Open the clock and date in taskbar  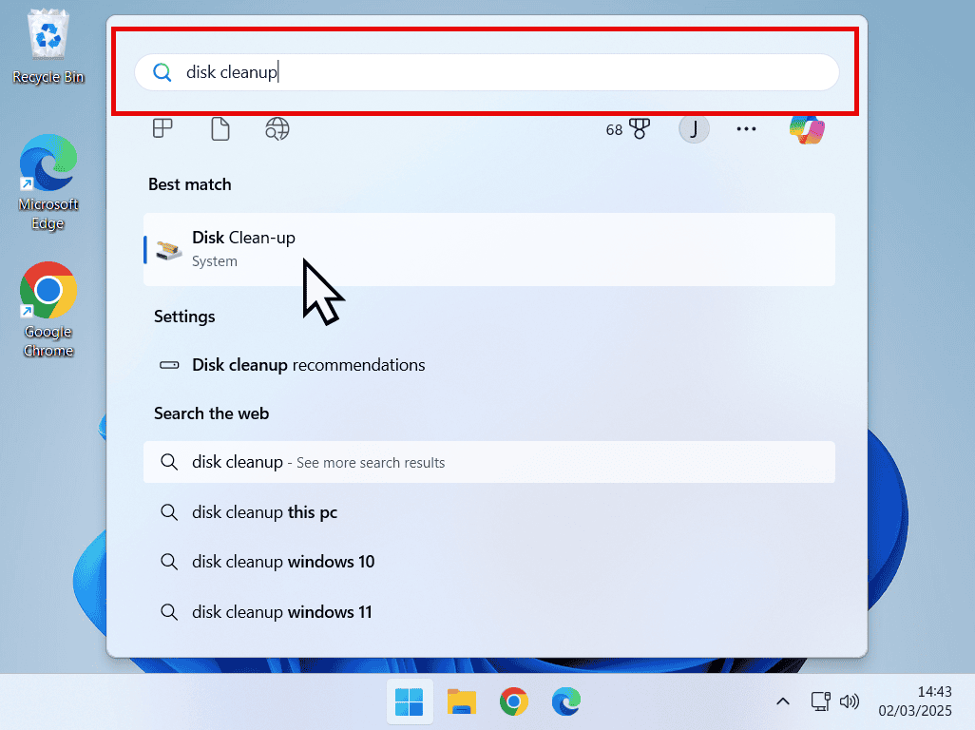coord(915,701)
